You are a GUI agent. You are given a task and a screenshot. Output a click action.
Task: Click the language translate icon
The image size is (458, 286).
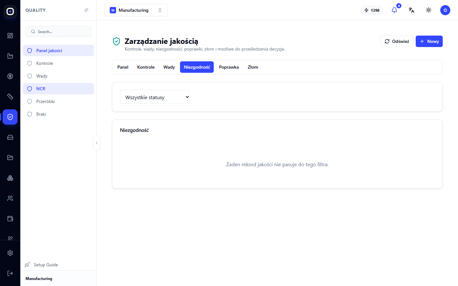(x=412, y=10)
